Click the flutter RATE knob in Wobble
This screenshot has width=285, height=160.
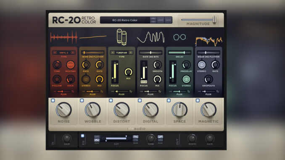click(100, 65)
